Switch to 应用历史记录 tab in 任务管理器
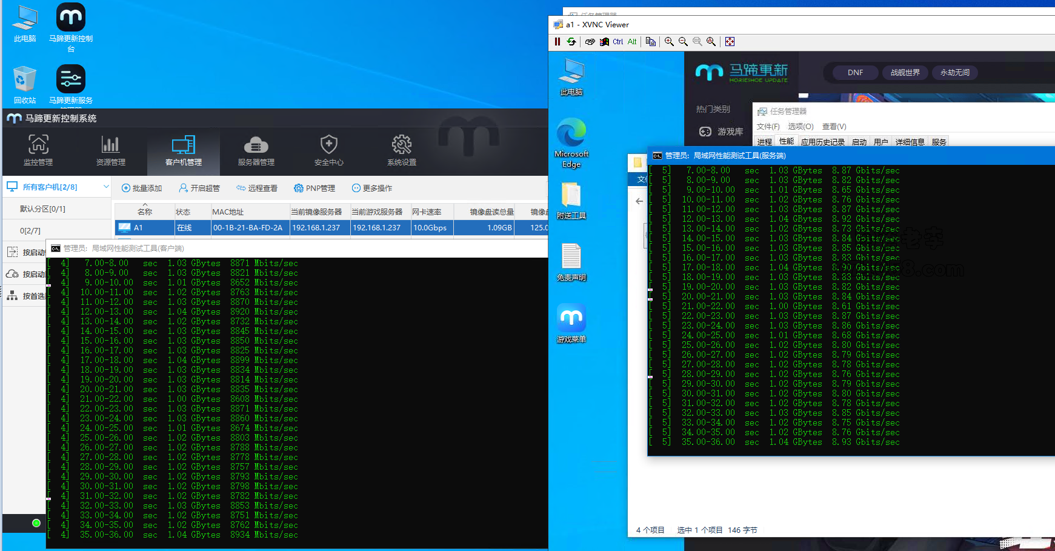The width and height of the screenshot is (1055, 551). tap(822, 142)
